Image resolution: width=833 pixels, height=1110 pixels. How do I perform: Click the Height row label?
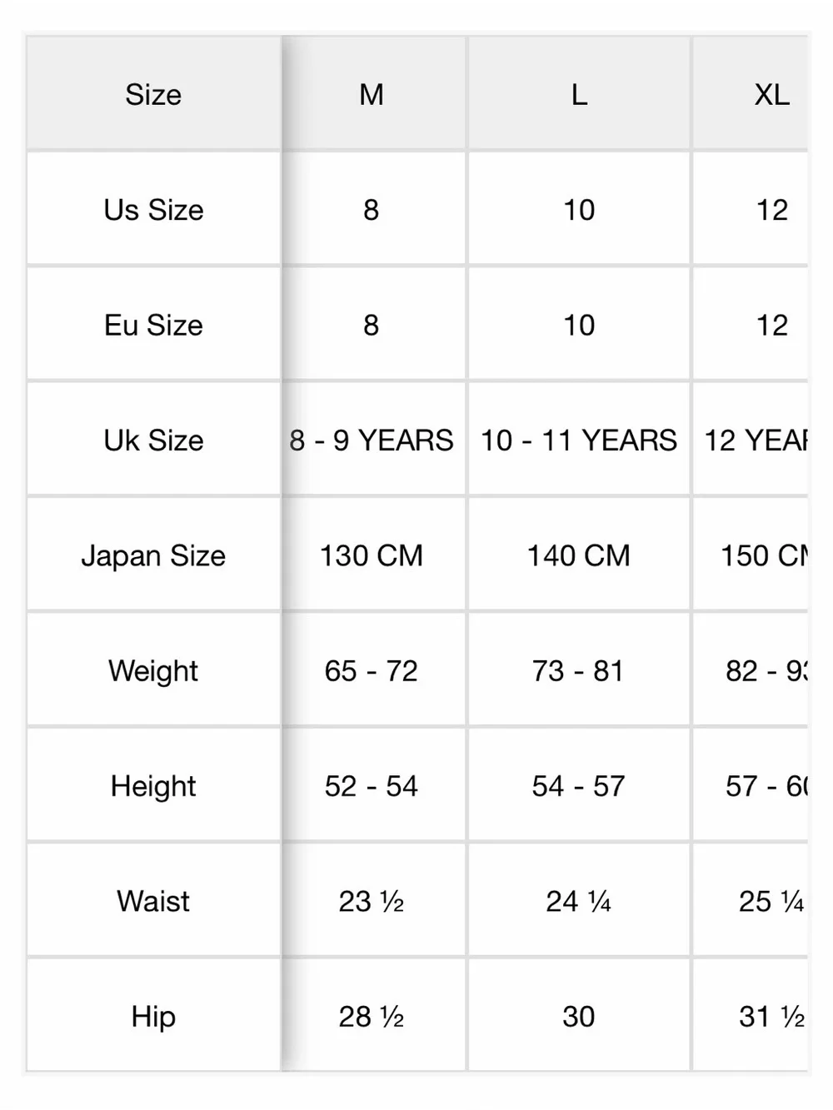(153, 785)
